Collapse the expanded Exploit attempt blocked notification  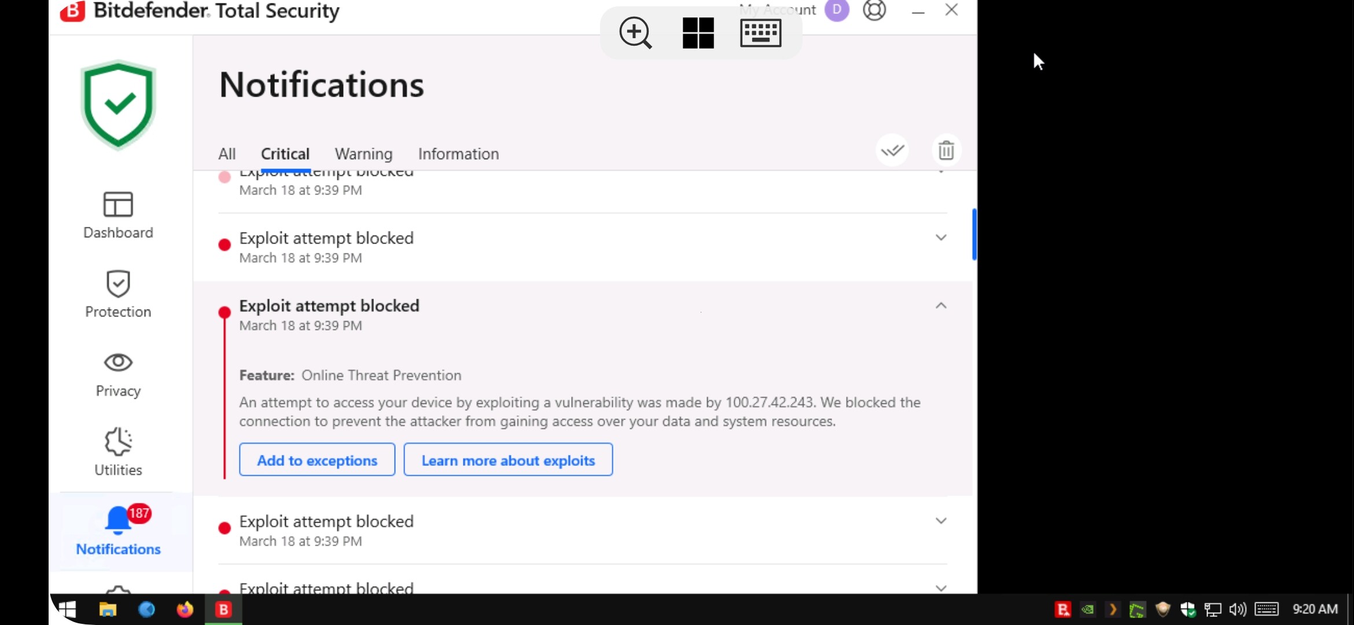[941, 306]
